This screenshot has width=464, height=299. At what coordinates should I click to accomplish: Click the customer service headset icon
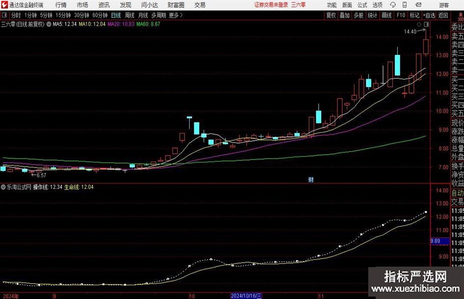393,5
